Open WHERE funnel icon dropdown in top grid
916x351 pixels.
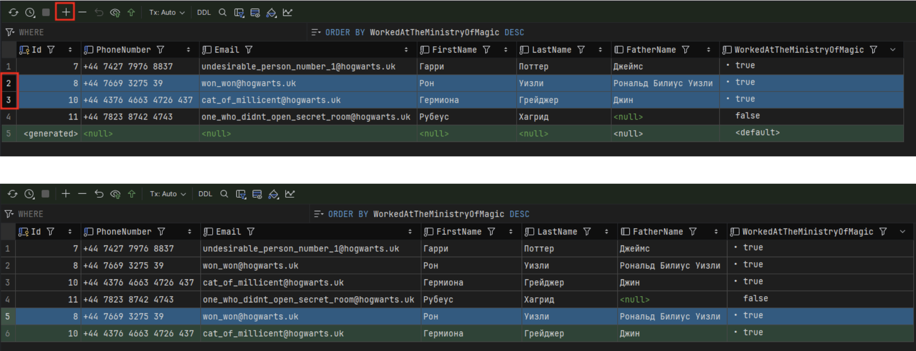(x=10, y=32)
